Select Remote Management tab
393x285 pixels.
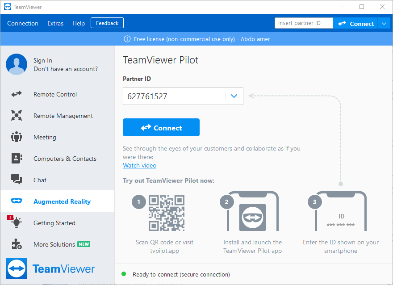(58, 116)
